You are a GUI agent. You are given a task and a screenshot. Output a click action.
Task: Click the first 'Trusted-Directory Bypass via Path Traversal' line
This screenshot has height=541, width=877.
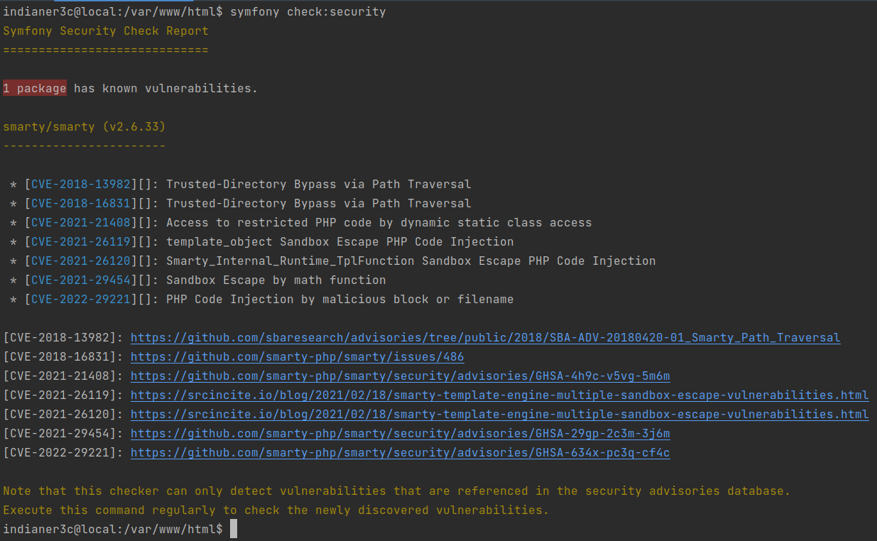(x=319, y=185)
